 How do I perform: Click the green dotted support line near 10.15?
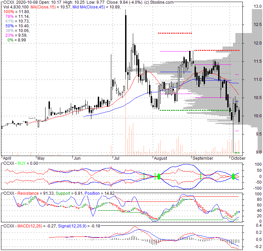coord(196,110)
